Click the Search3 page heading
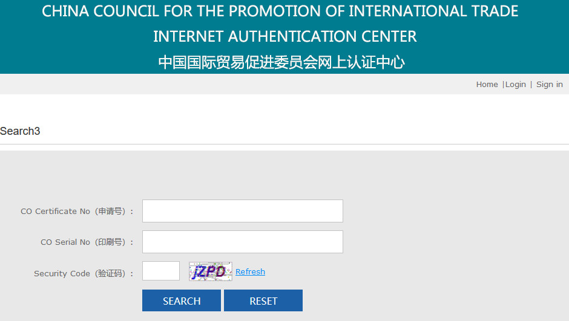The image size is (569, 321). [20, 131]
